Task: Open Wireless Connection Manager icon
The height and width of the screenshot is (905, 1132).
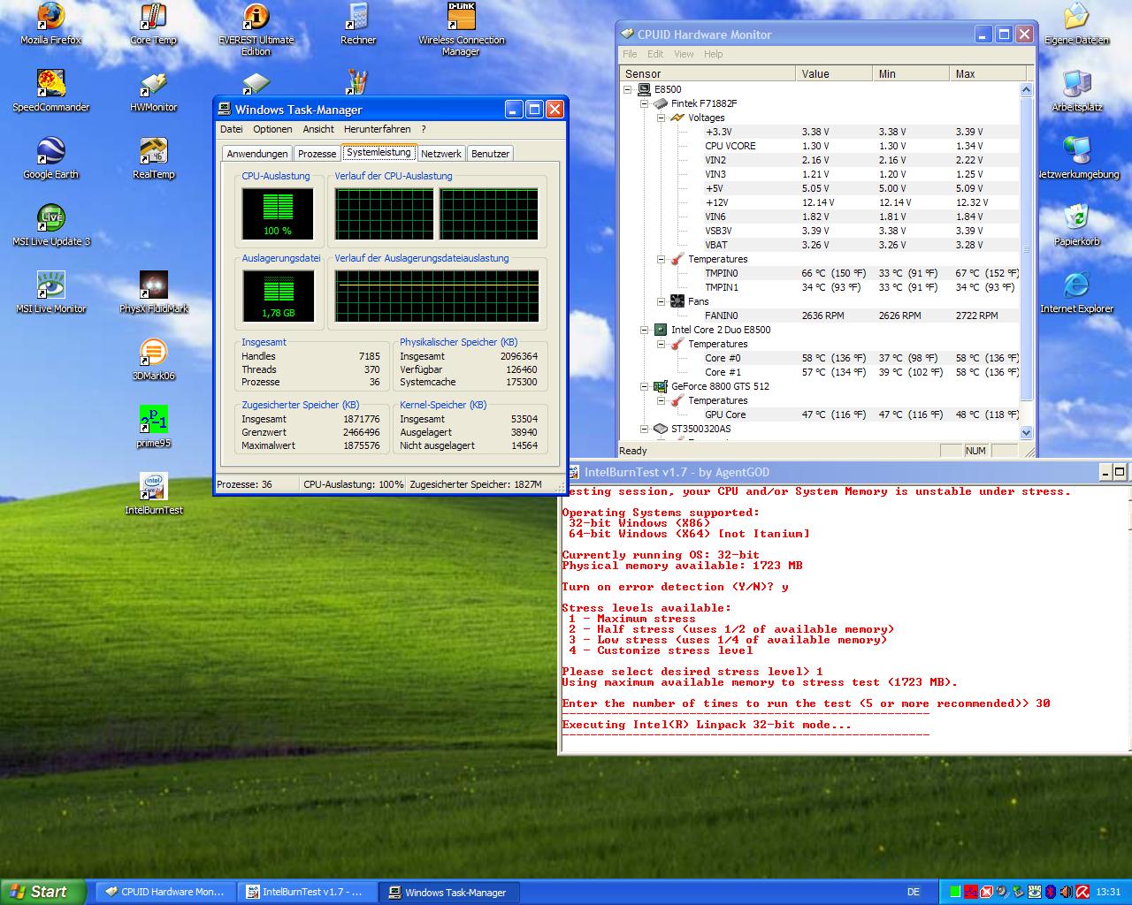Action: point(462,29)
